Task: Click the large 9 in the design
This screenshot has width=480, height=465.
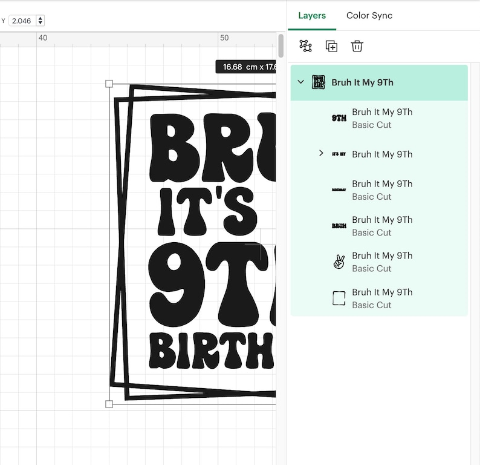Action: (177, 284)
